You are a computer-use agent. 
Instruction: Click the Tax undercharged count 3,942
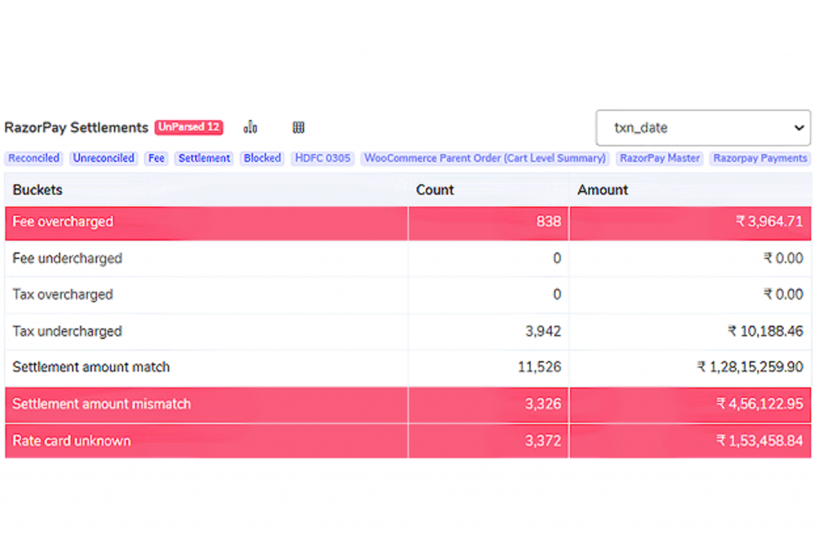[x=543, y=331]
